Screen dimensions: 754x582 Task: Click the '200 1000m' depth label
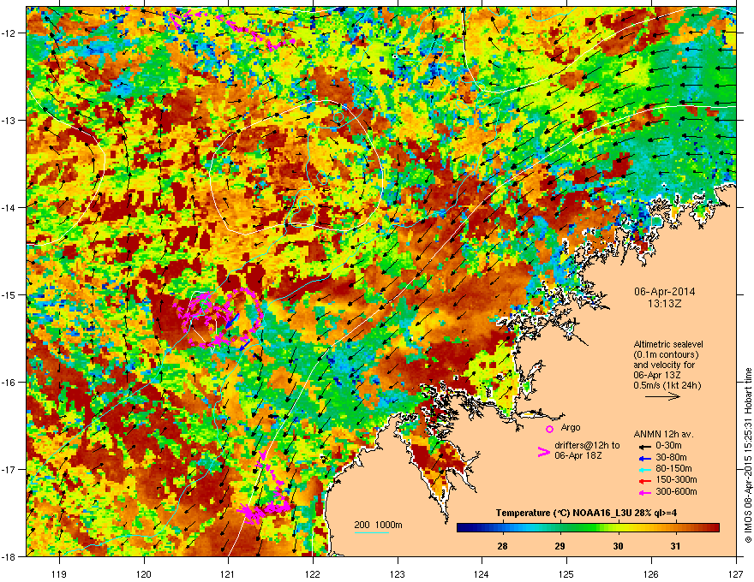379,525
